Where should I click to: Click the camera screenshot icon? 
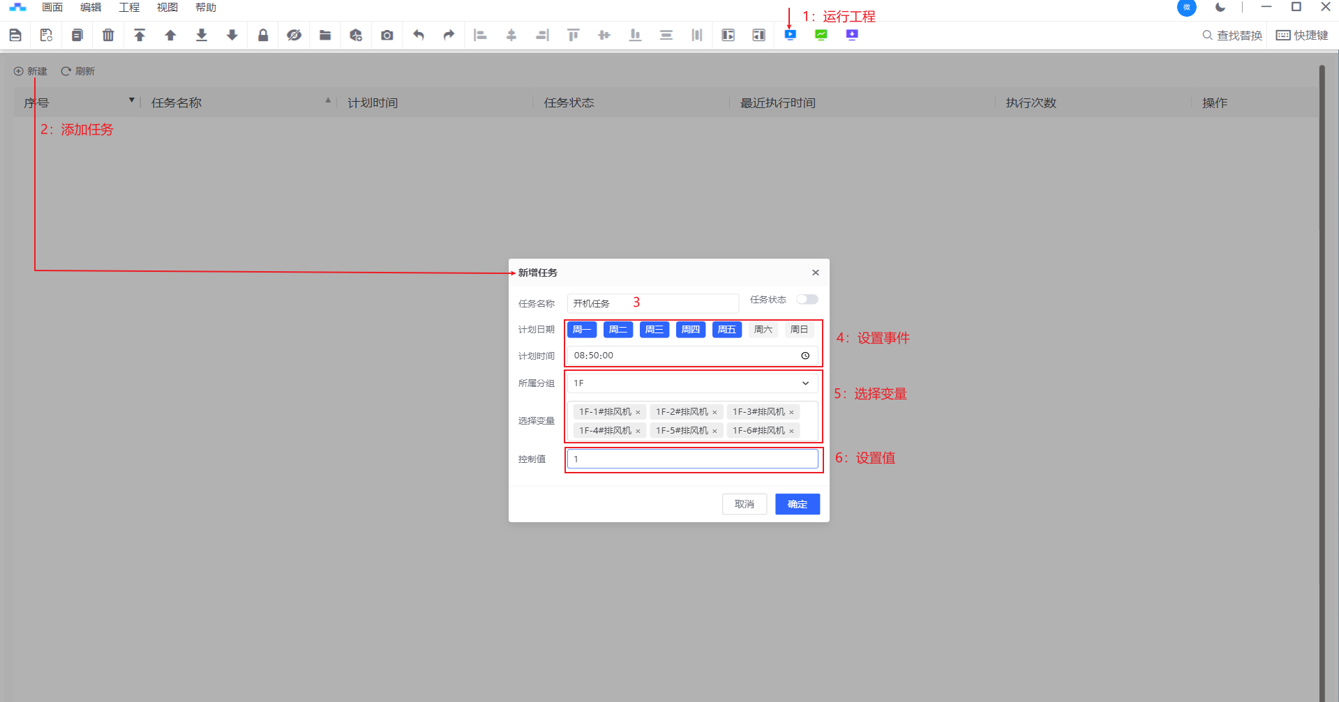click(x=387, y=35)
